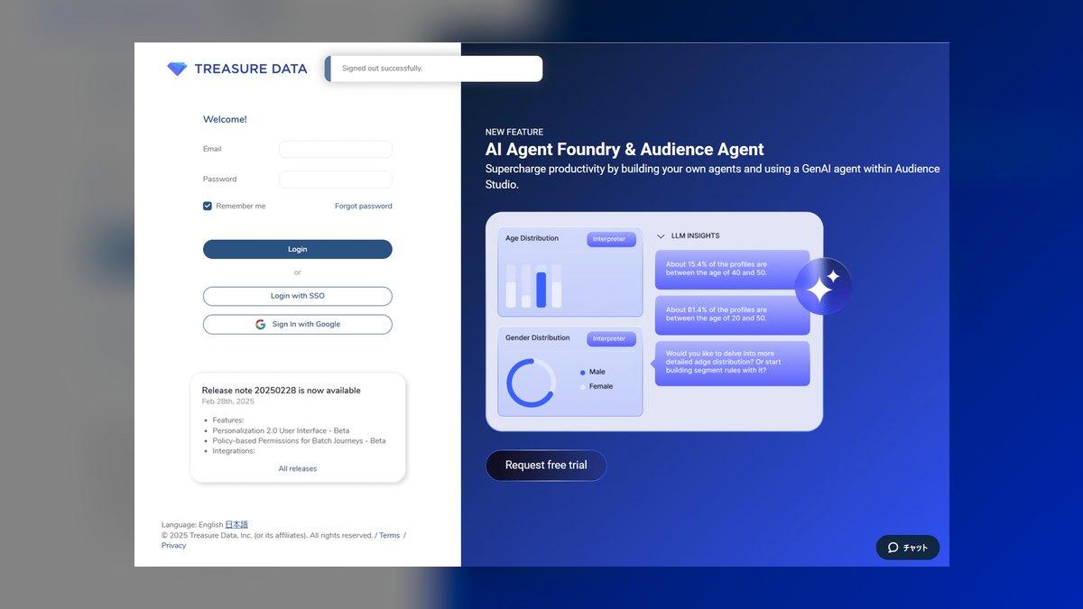Click the Age Distribution bar chart
This screenshot has height=609, width=1083.
[534, 286]
